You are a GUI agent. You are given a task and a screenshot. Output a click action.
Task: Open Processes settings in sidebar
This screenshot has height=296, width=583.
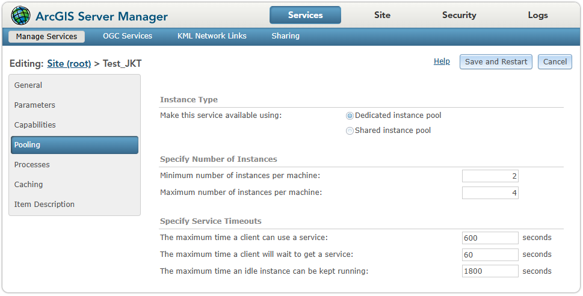coord(75,165)
